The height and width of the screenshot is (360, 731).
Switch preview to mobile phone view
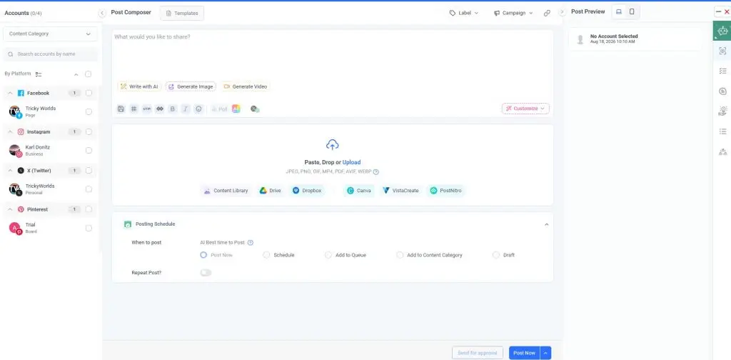632,11
